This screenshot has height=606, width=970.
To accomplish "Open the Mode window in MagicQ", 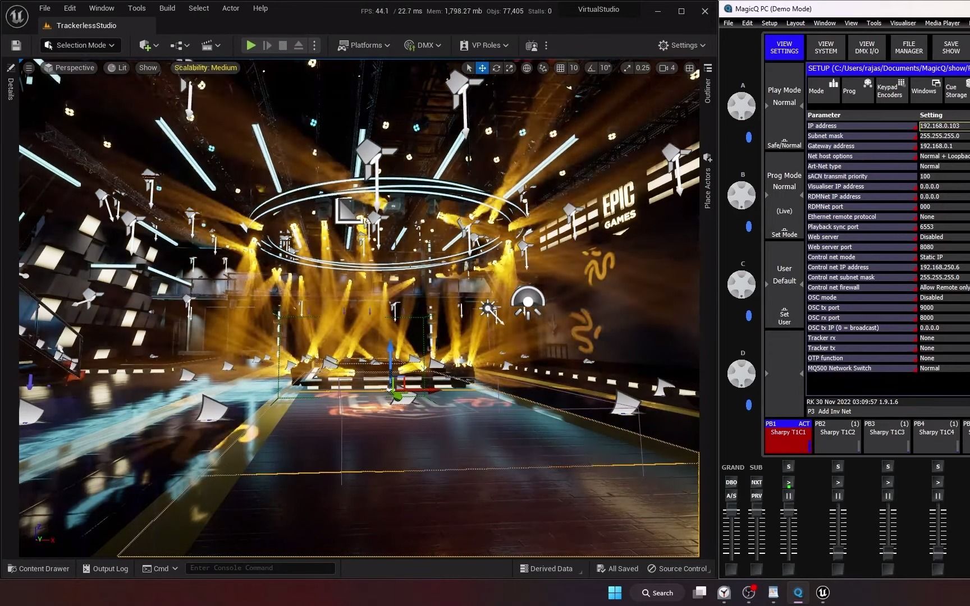I will click(822, 90).
